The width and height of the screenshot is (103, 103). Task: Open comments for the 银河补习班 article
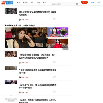point(54,62)
